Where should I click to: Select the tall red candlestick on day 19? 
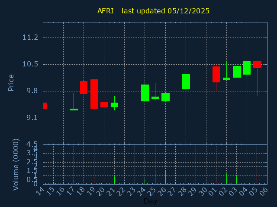tap(94, 94)
